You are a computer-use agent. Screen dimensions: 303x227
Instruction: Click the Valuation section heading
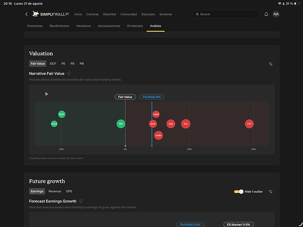point(41,54)
